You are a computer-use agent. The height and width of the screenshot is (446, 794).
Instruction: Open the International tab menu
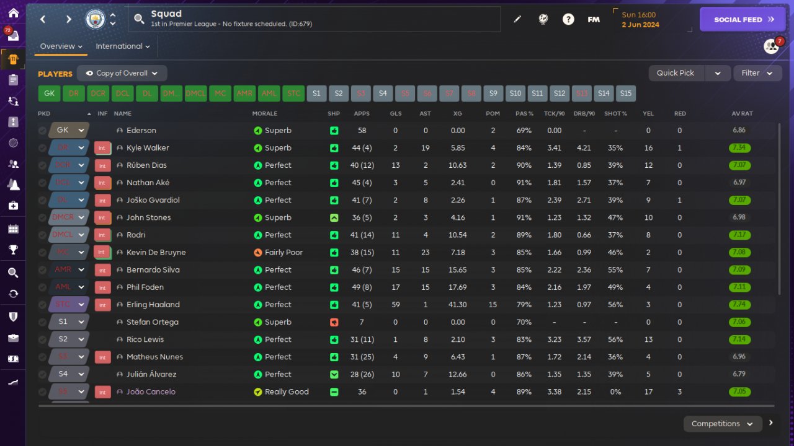click(x=123, y=46)
